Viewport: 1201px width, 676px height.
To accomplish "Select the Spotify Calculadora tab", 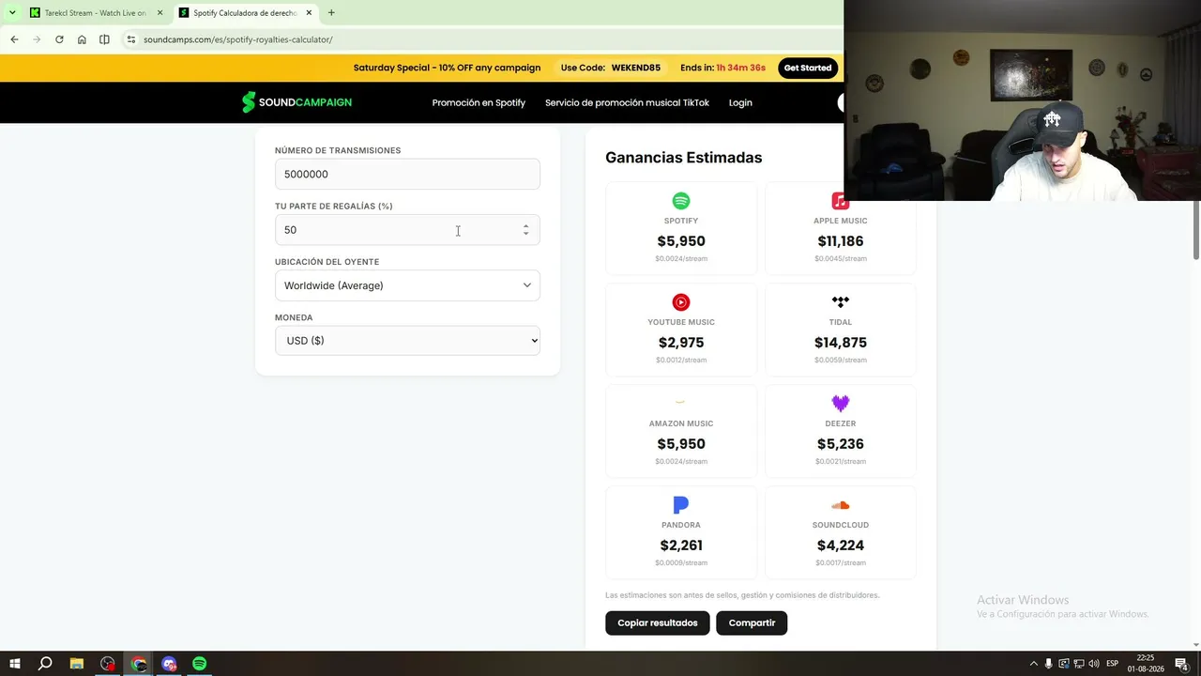I will (246, 13).
